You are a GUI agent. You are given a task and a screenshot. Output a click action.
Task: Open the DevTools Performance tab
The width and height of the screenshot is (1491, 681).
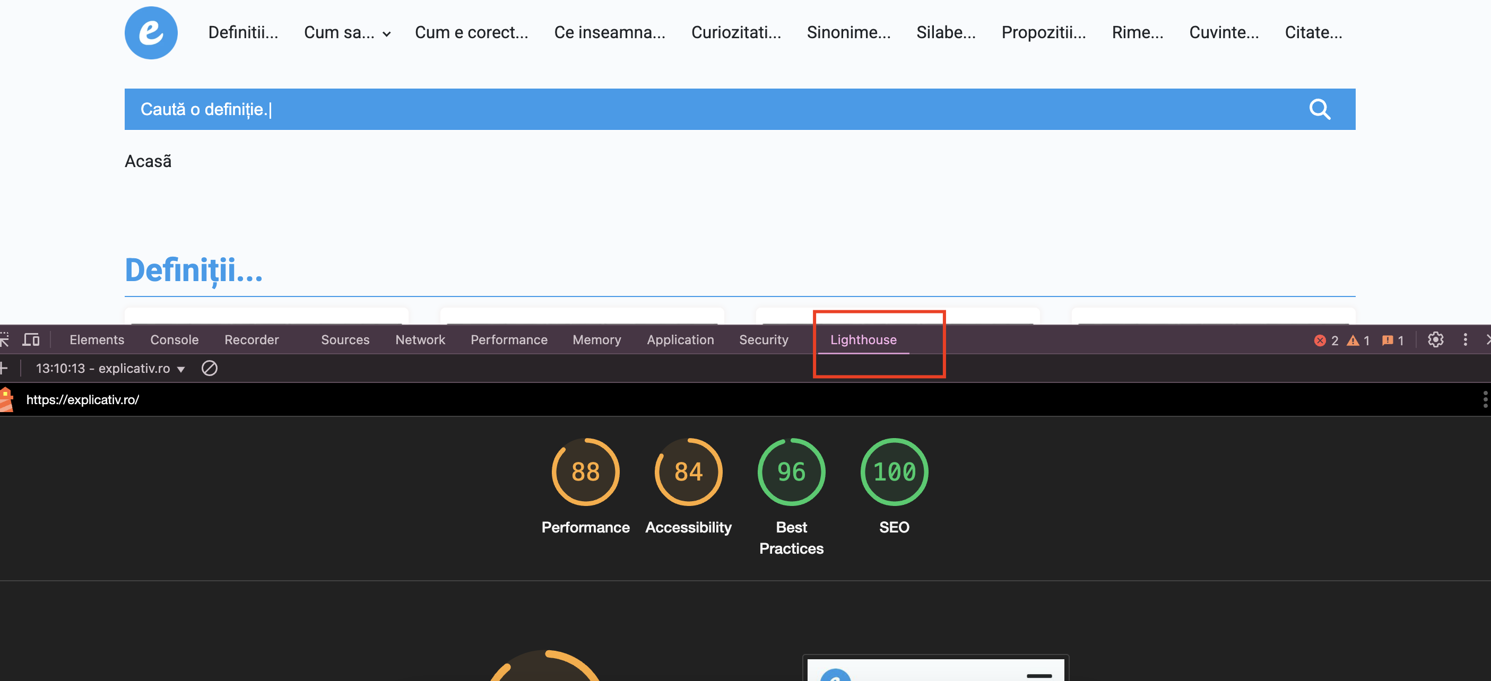pyautogui.click(x=509, y=339)
